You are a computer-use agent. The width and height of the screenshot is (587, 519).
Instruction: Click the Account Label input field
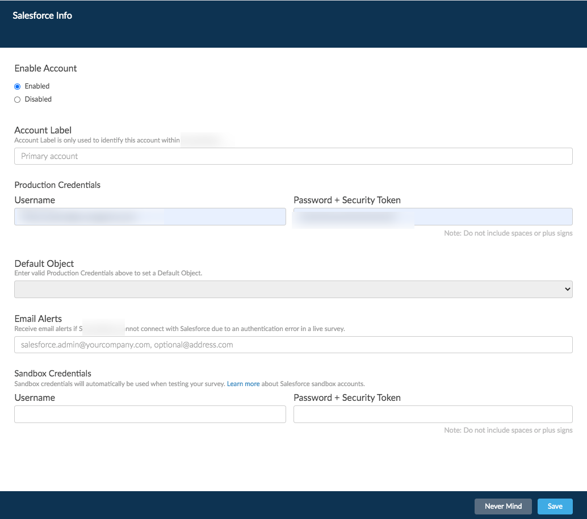(x=293, y=156)
